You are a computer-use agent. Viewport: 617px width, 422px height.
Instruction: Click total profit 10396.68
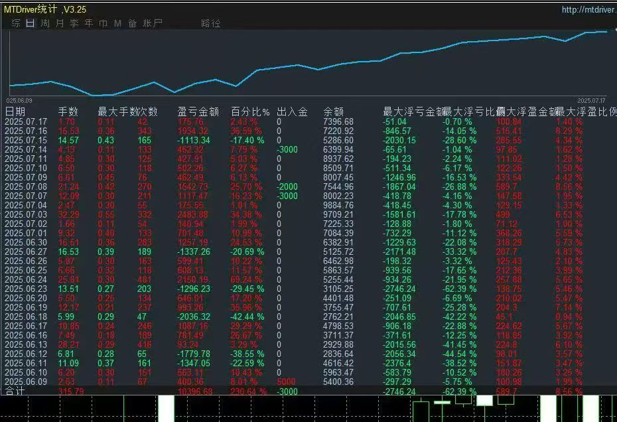(x=195, y=391)
